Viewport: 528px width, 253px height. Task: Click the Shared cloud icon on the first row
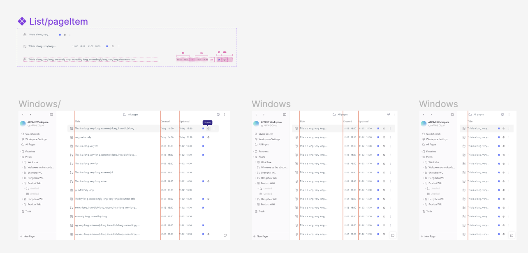point(208,128)
